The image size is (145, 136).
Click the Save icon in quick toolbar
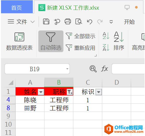click(46, 22)
